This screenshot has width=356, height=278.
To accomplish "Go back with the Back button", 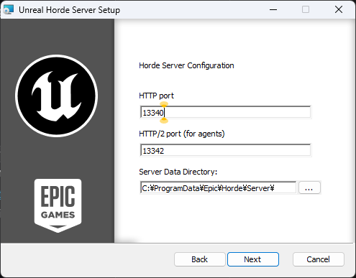I will [199, 259].
